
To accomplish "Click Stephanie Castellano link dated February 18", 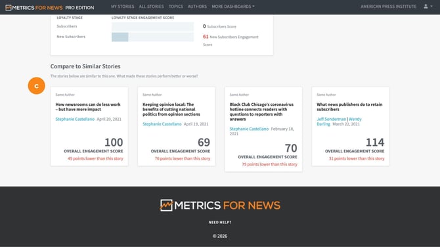I will 249,129.
